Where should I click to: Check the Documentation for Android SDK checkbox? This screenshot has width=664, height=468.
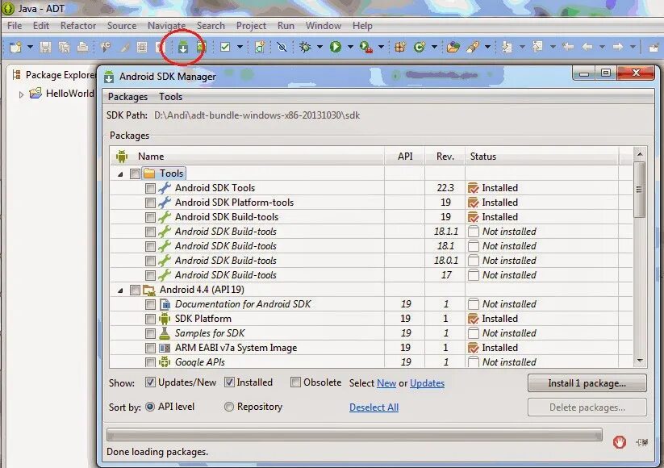click(150, 304)
